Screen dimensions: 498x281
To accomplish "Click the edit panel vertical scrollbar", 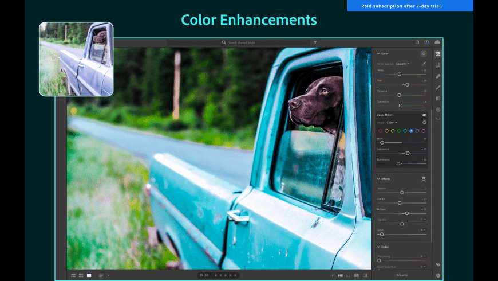I will tap(431, 175).
